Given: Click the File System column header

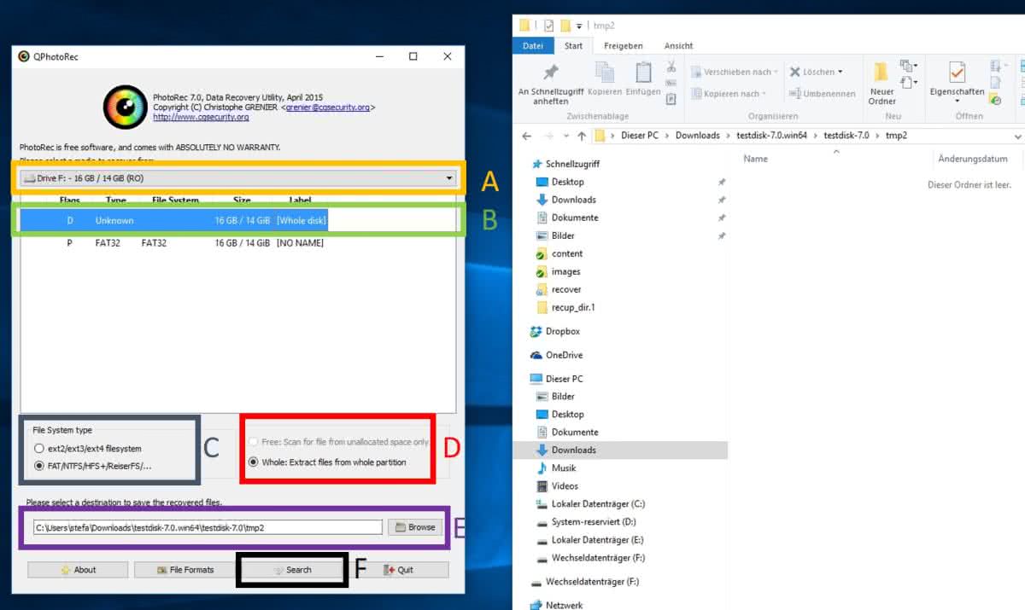Looking at the screenshot, I should coord(175,200).
